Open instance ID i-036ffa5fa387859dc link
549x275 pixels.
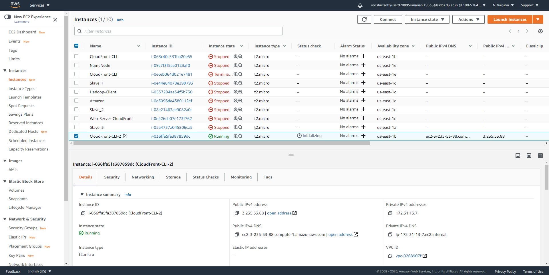click(171, 136)
